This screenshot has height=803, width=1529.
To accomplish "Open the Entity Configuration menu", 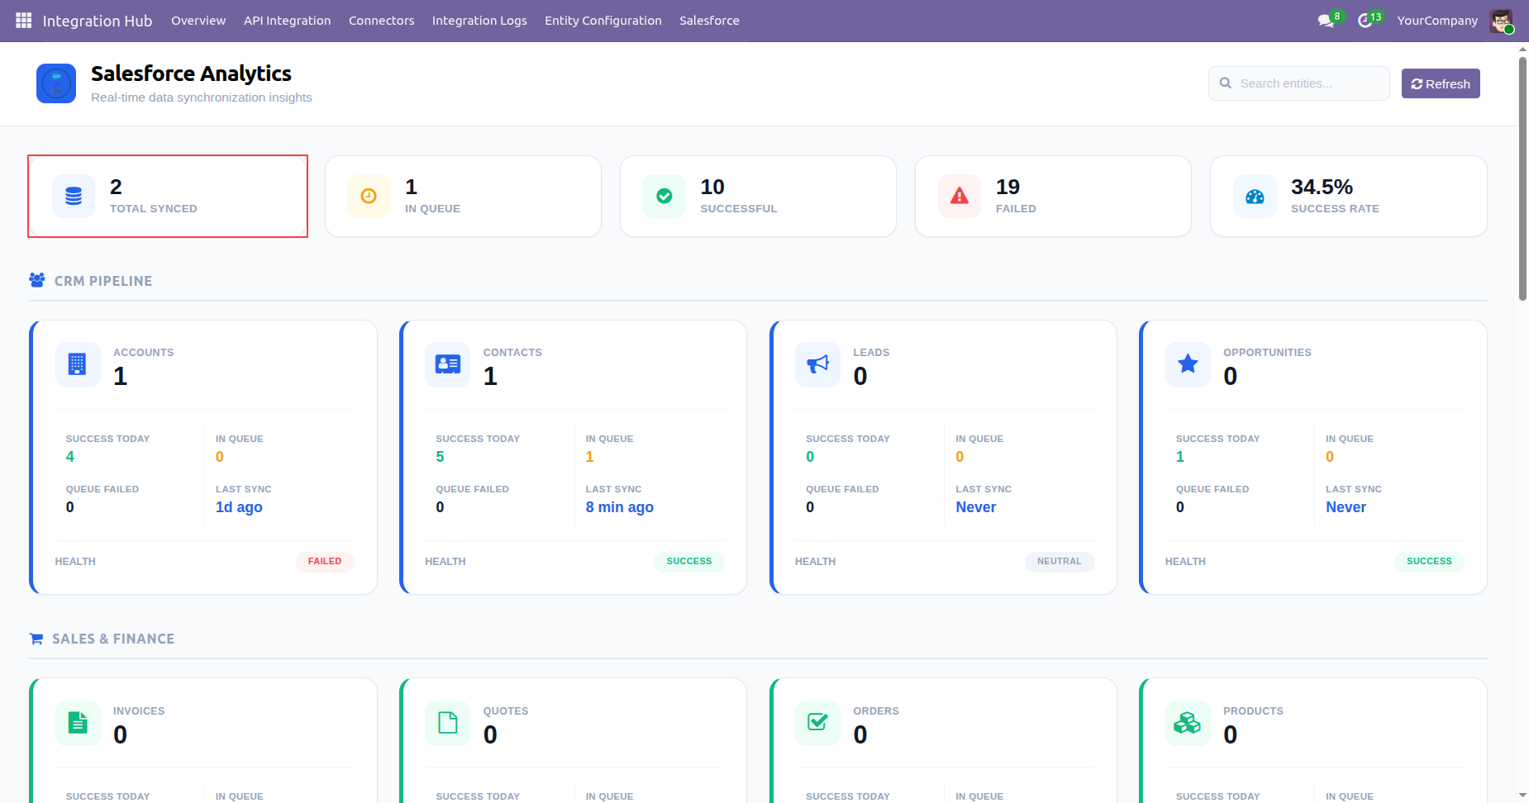I will pyautogui.click(x=603, y=21).
